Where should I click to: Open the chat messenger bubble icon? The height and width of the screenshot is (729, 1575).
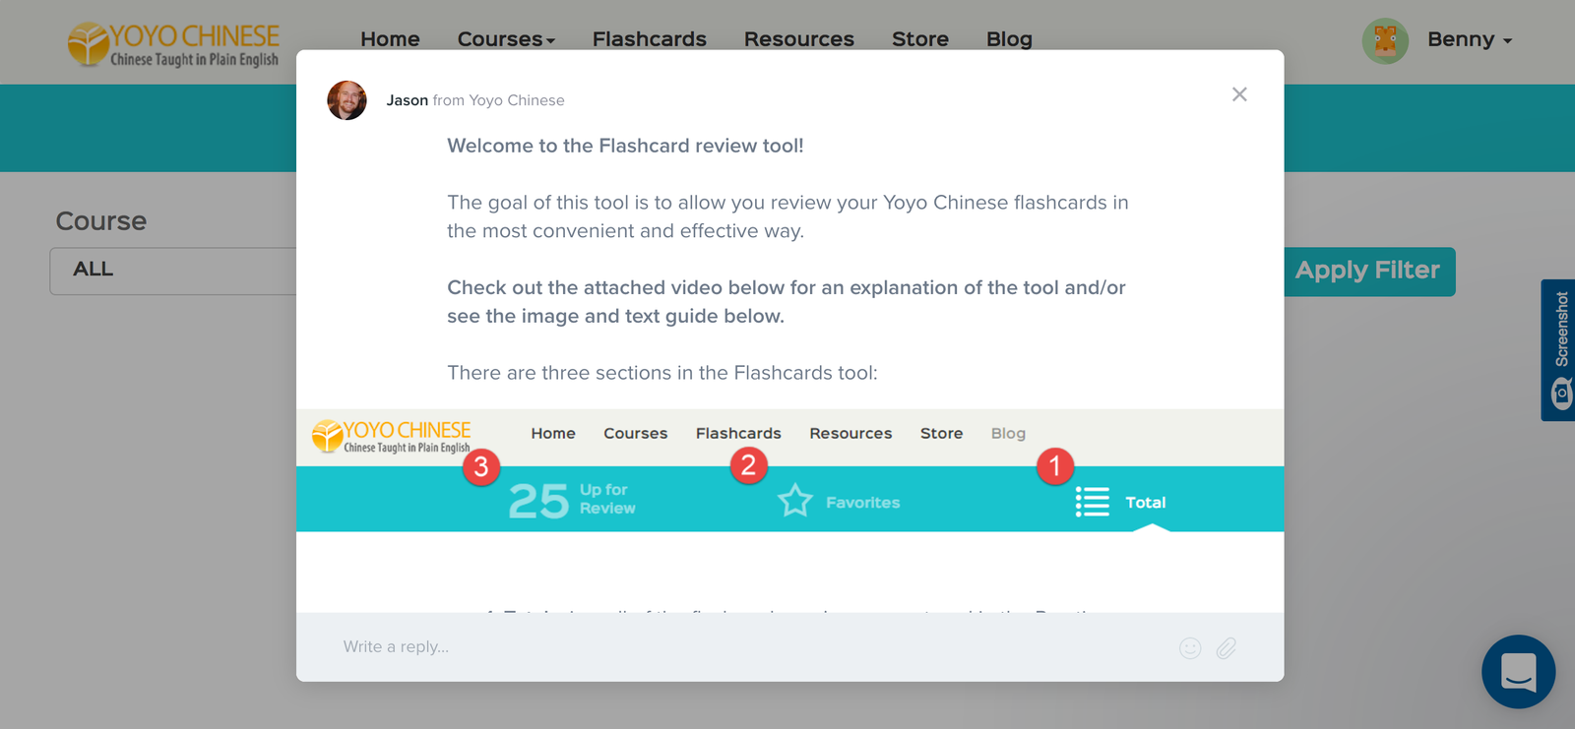click(x=1518, y=672)
